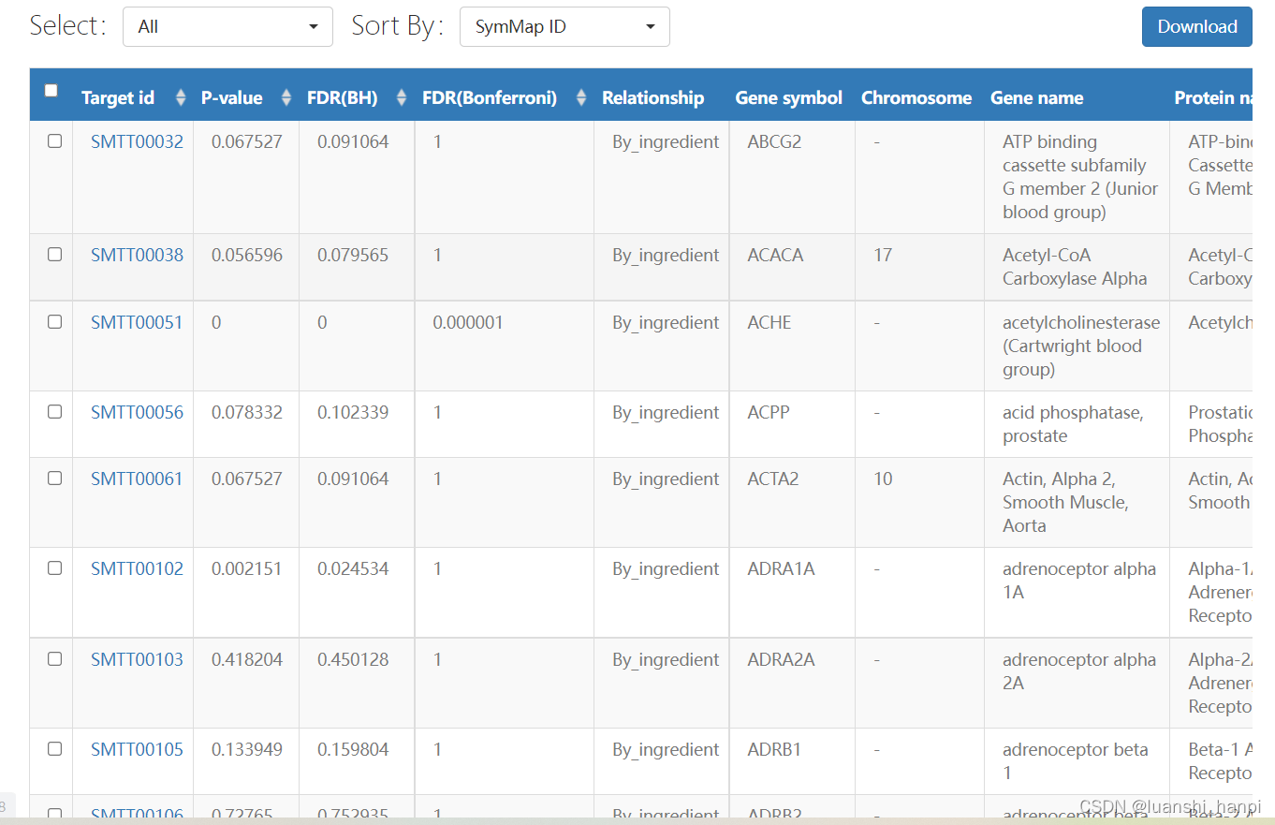Image resolution: width=1275 pixels, height=825 pixels.
Task: Click P-value cell 0.002151
Action: click(x=247, y=568)
